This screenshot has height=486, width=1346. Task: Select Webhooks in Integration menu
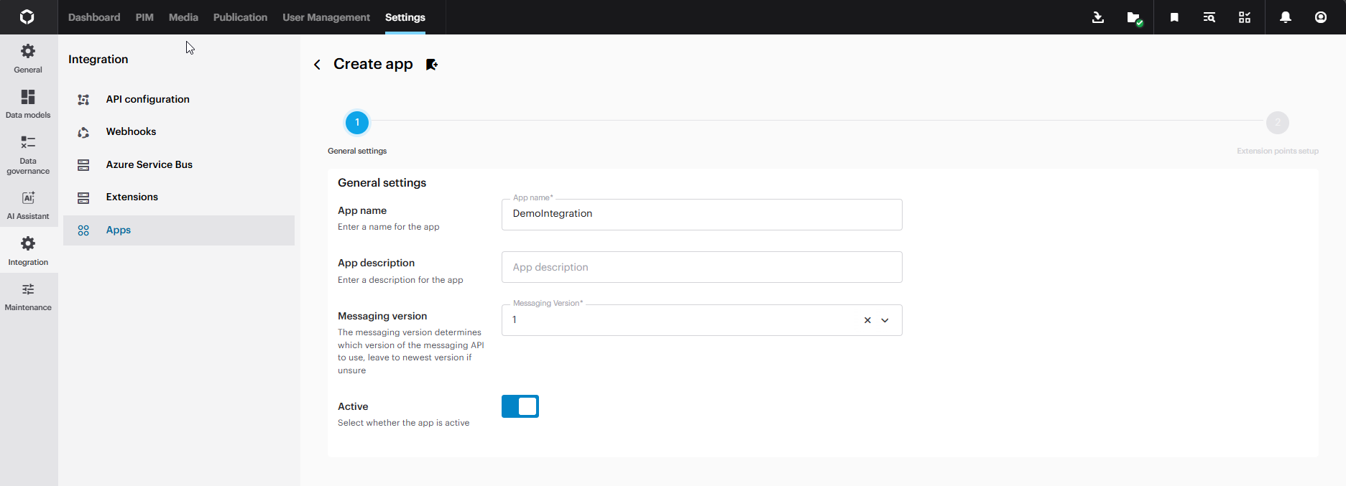(x=131, y=132)
